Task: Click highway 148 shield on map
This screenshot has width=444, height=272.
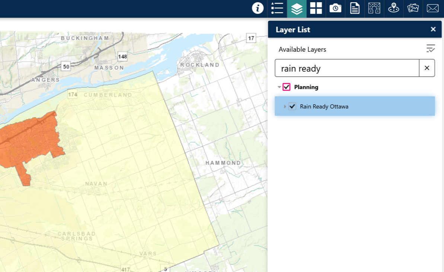Action: 122,57
